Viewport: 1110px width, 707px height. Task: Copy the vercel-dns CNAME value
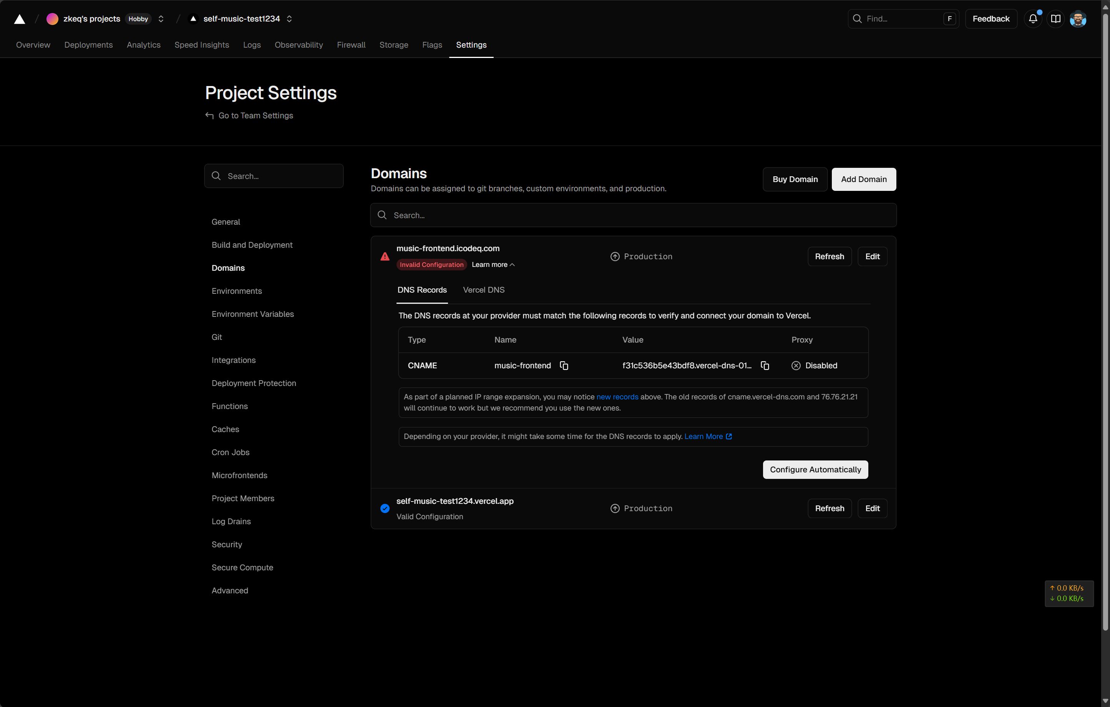tap(765, 366)
